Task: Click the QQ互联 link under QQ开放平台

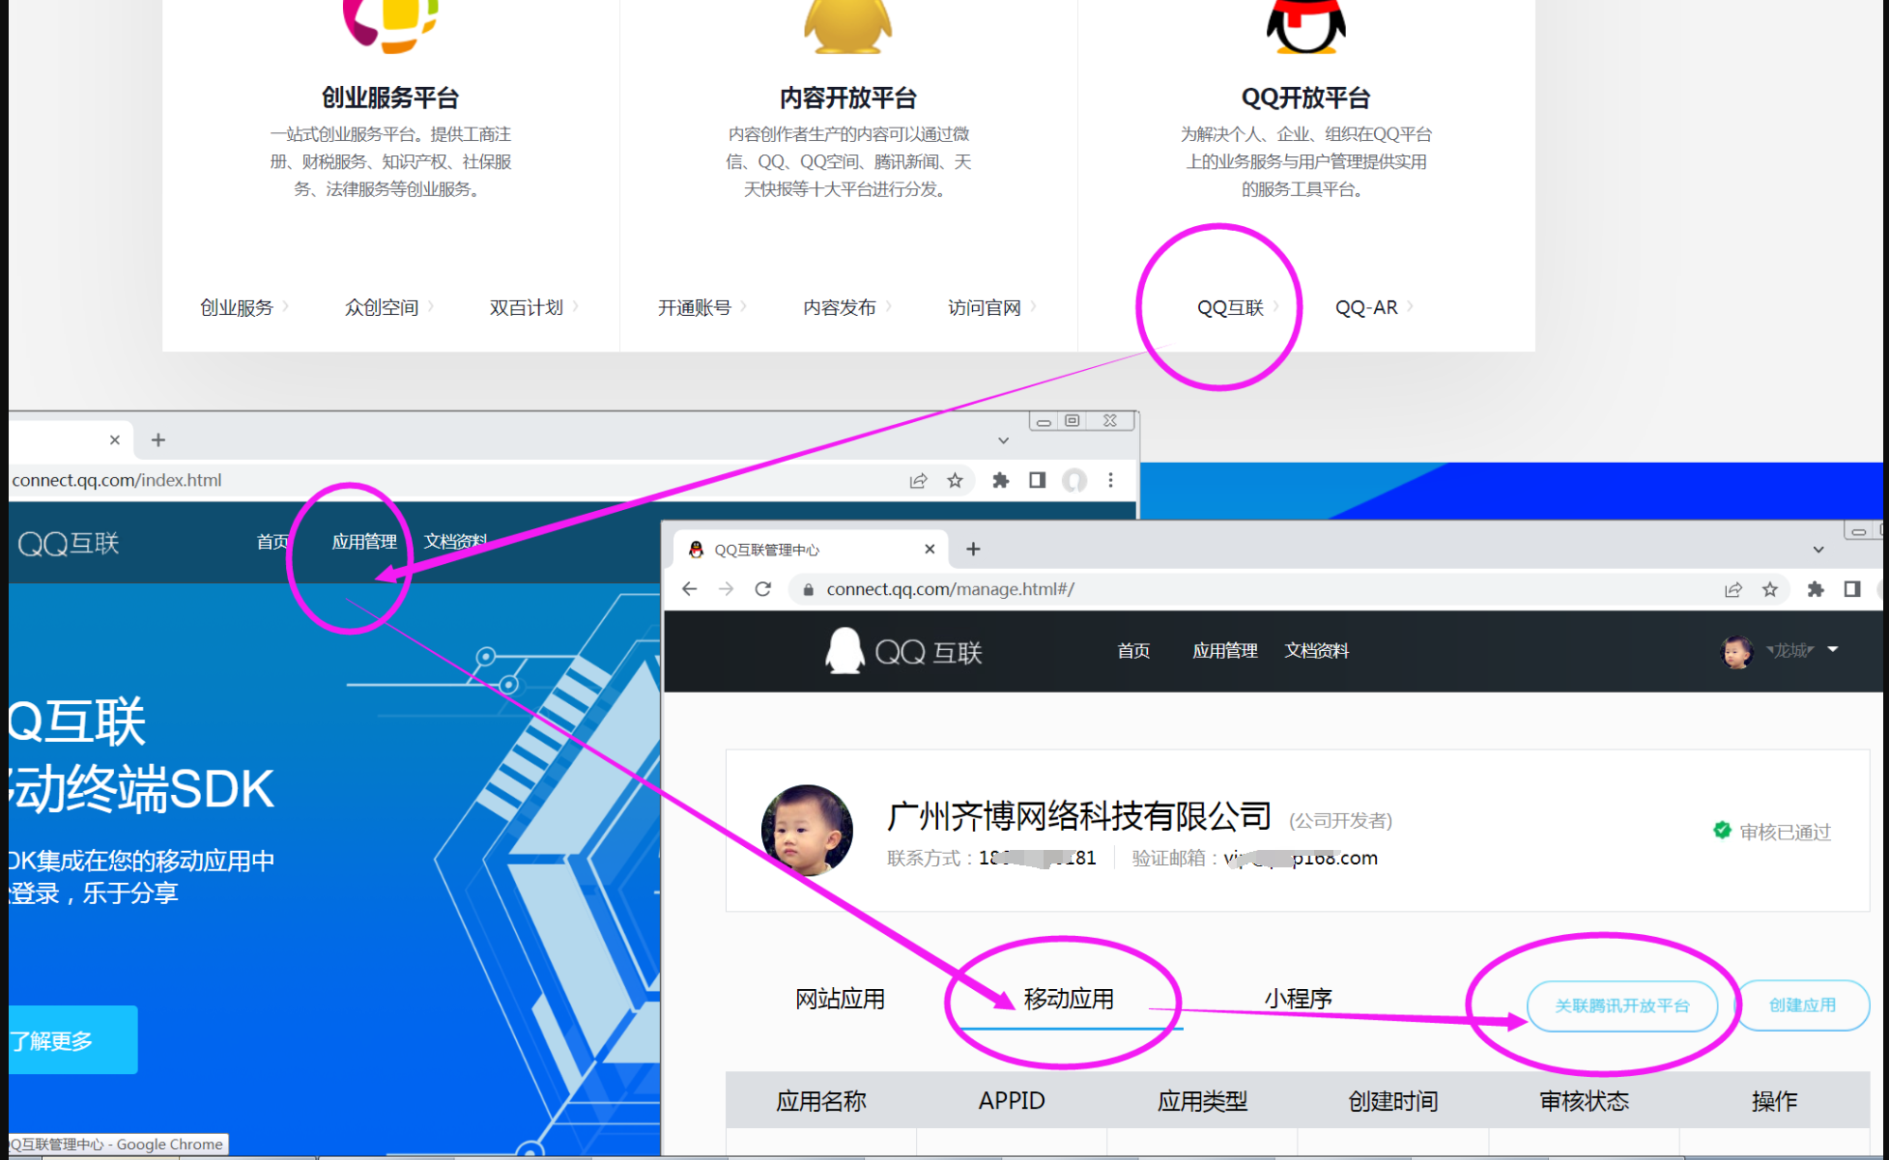Action: pos(1230,307)
